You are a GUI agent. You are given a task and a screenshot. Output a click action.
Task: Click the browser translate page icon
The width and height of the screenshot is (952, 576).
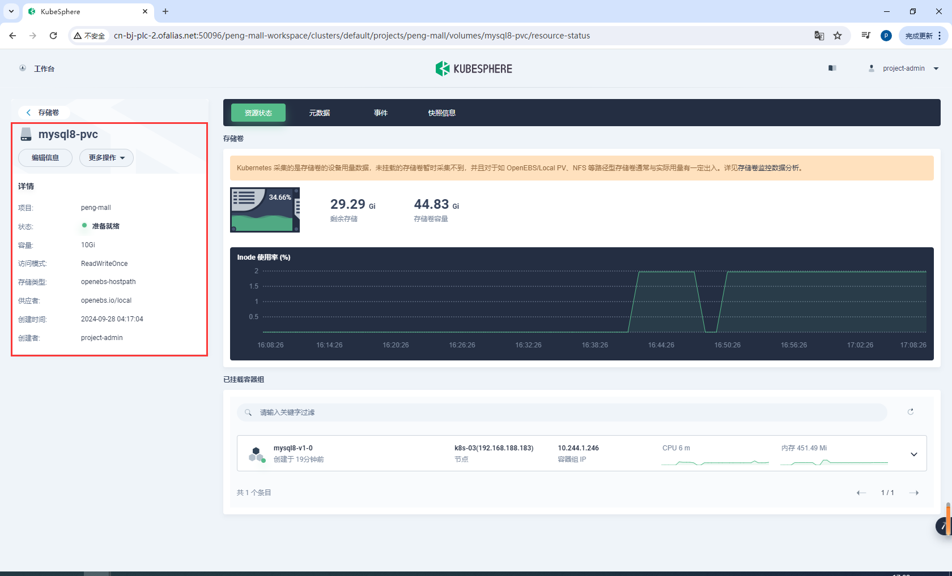tap(819, 36)
